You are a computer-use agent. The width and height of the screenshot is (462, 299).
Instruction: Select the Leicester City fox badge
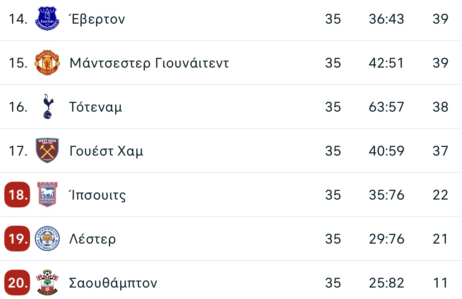[47, 239]
